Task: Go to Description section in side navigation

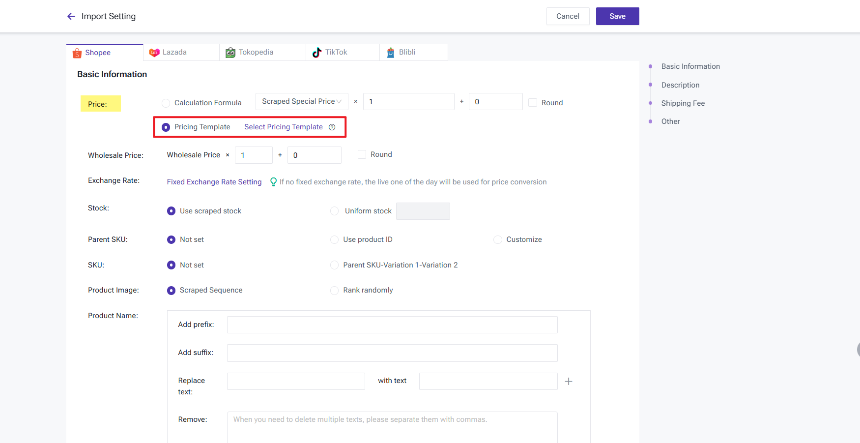Action: coord(680,85)
